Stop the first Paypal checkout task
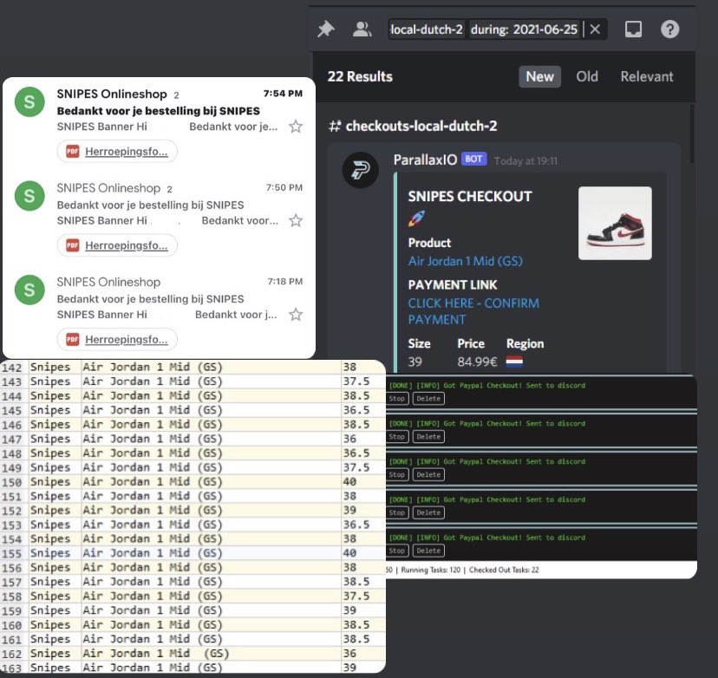Screen dimensions: 718x678 coord(396,399)
